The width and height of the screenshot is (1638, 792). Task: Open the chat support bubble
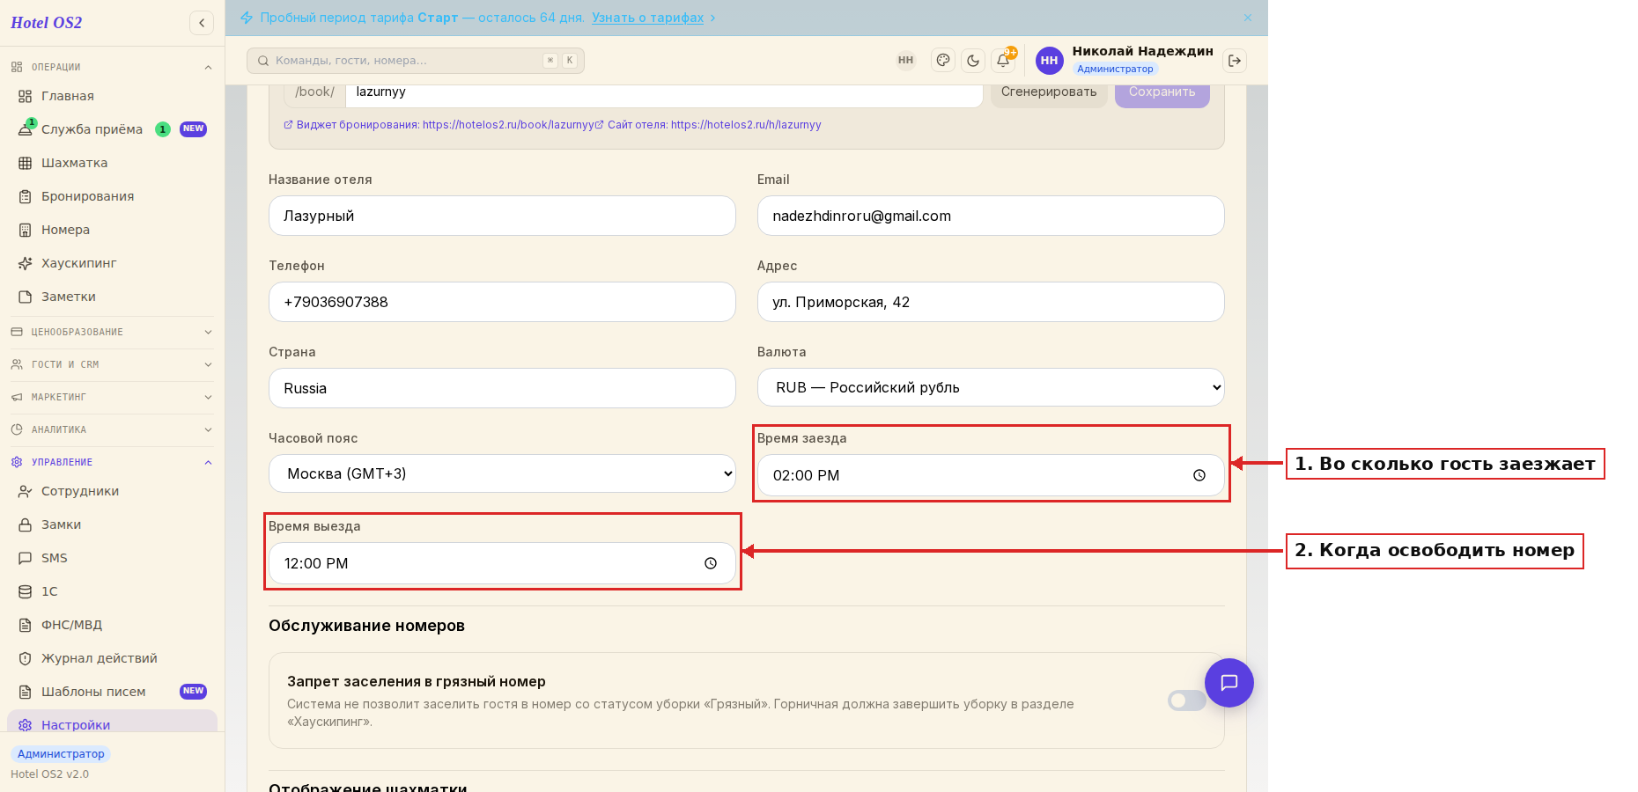(x=1229, y=683)
